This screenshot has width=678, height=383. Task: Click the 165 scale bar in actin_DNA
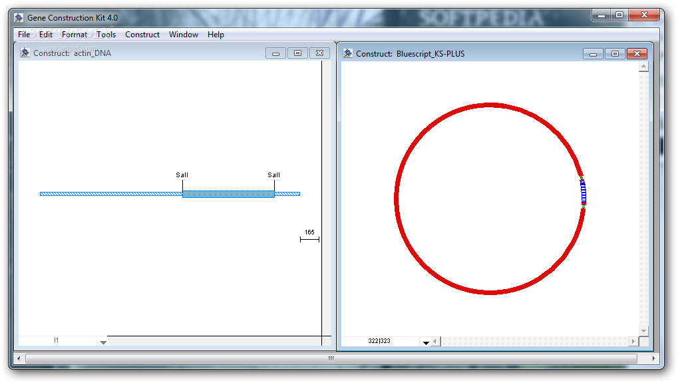click(x=309, y=236)
